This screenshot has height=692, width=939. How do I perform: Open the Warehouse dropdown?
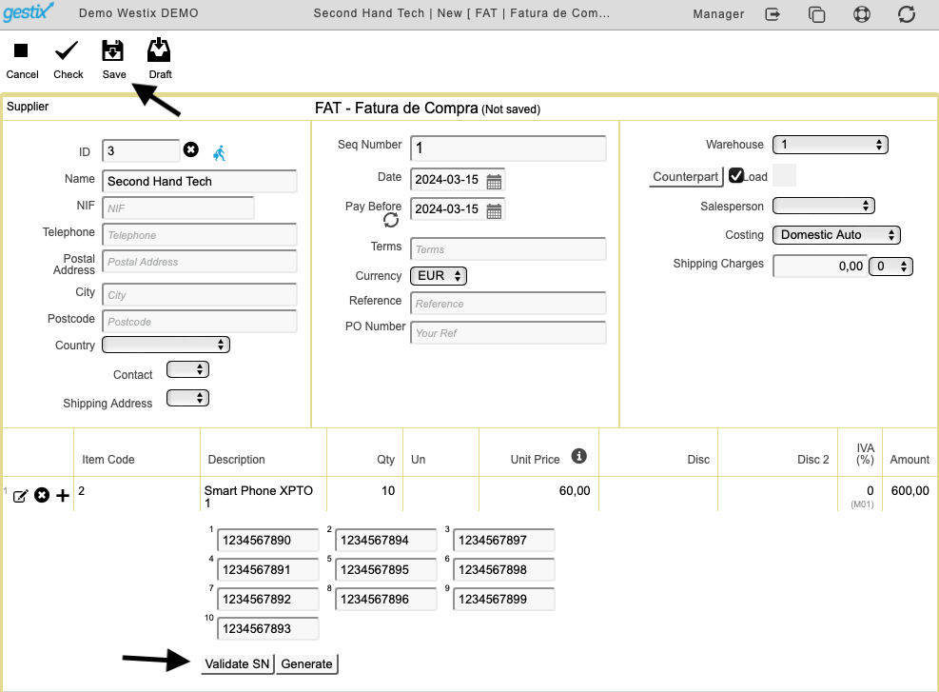coord(830,145)
